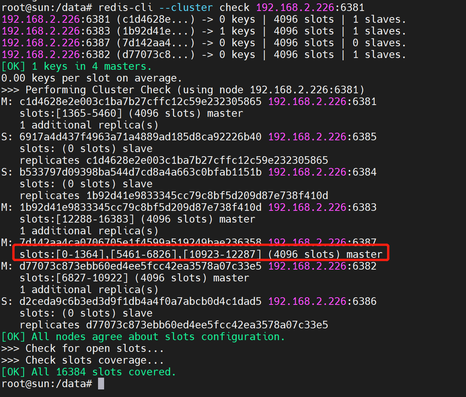Screen dimensions: 466x397
Task: Click 'replicates 1b92d41e9833345cc79c8bf5d209d87e738f410d' line
Action: [174, 196]
